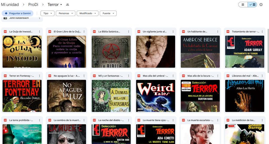Open the Tipo filter dropdown
Screen dimensions: 269x144
48,13
